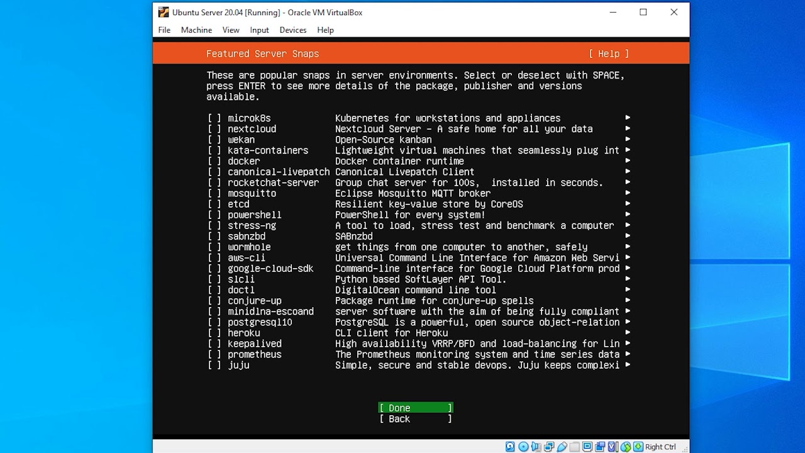The image size is (805, 453).
Task: Click the slcli snap name
Action: point(241,279)
